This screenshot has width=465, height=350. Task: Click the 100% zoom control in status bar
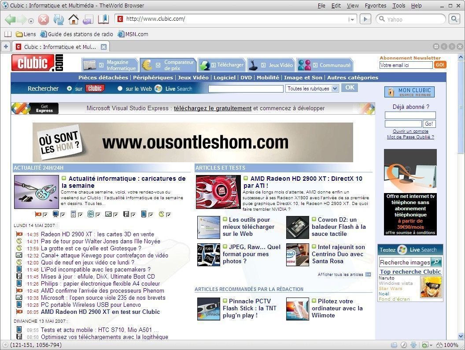click(447, 345)
